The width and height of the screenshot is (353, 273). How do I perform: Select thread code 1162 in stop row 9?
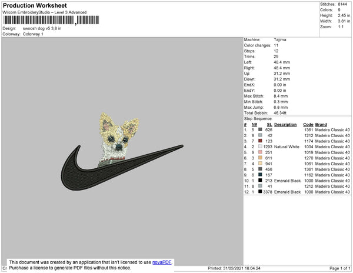point(309,175)
